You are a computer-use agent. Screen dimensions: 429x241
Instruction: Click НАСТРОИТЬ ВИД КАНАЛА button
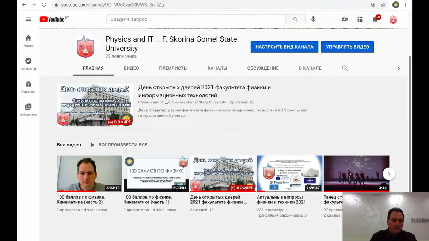tap(284, 47)
